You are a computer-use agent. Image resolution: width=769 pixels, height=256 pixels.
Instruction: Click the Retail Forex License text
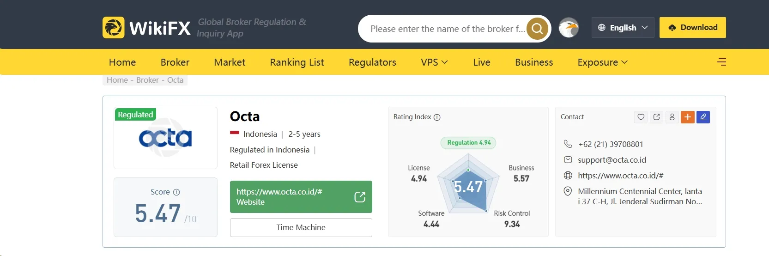tap(264, 165)
